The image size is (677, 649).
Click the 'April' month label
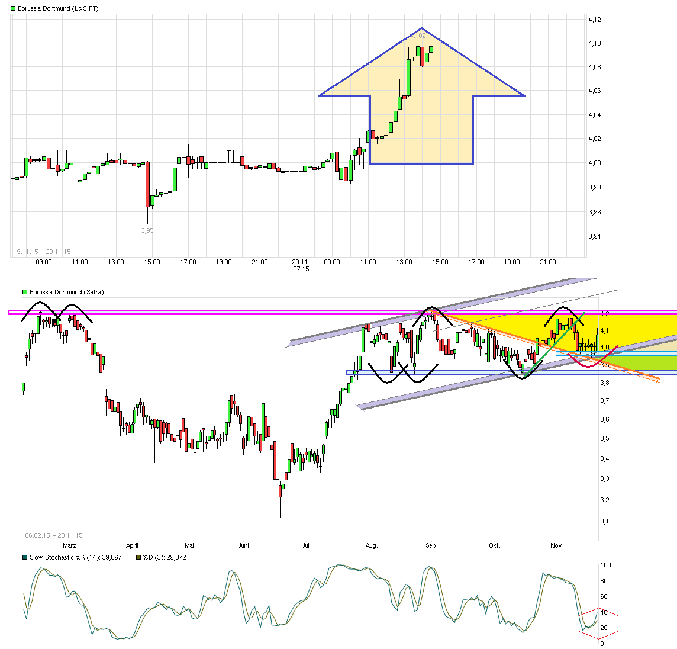tap(132, 545)
